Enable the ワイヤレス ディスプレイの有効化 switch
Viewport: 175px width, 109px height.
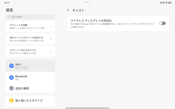162,23
